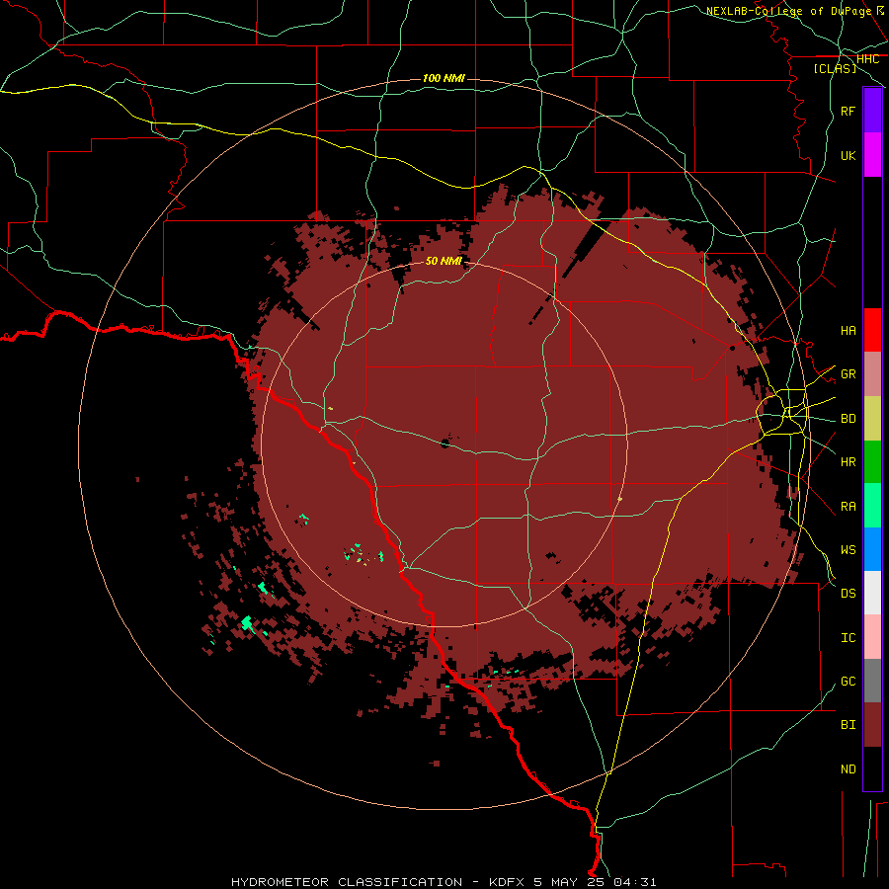Image resolution: width=889 pixels, height=889 pixels.
Task: Click the HA red legend swatch
Action: pyautogui.click(x=872, y=330)
